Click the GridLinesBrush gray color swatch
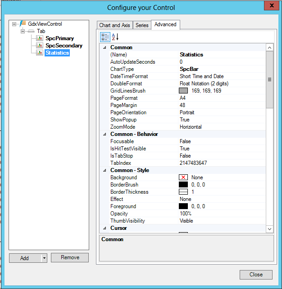The image size is (282, 289). pyautogui.click(x=183, y=91)
